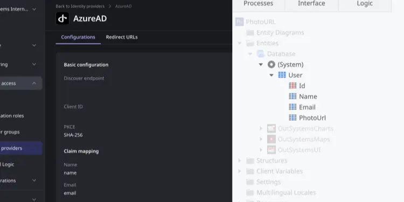Click the Name attribute icon

click(292, 96)
